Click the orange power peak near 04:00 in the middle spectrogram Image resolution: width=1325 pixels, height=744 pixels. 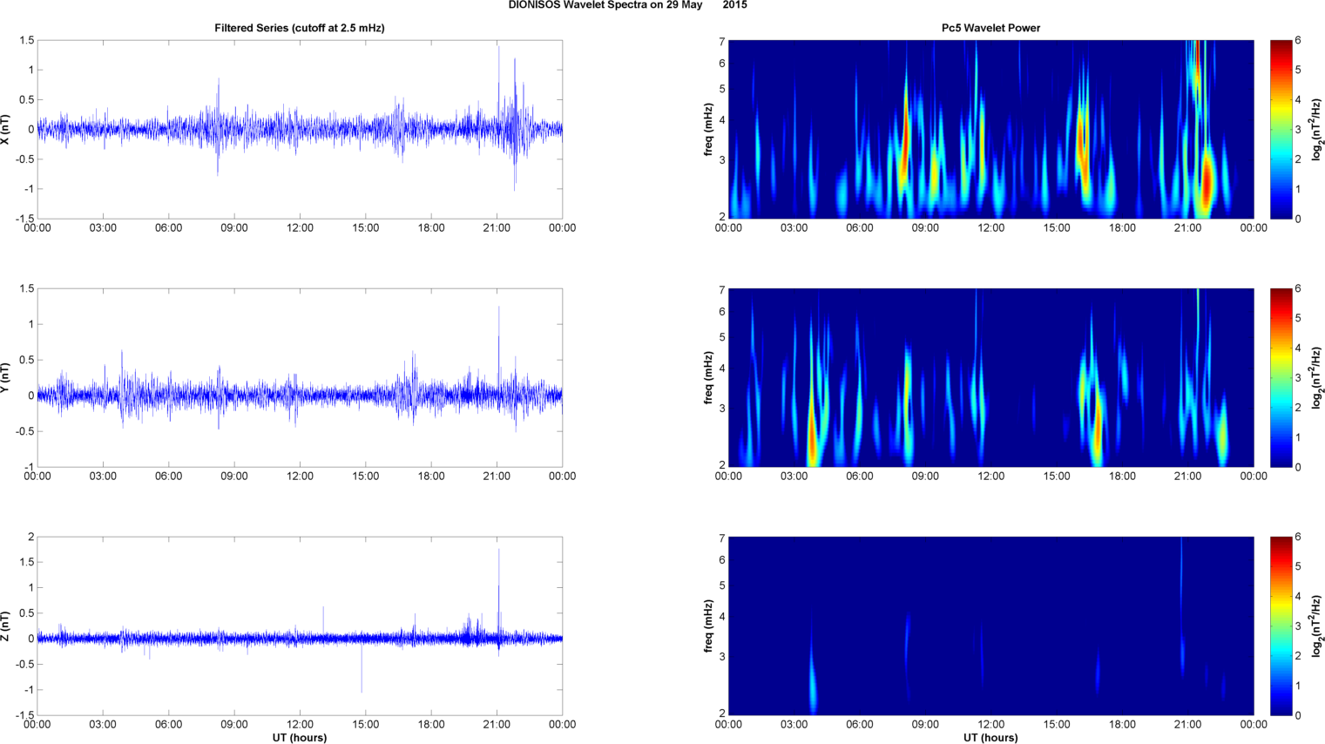tap(812, 436)
